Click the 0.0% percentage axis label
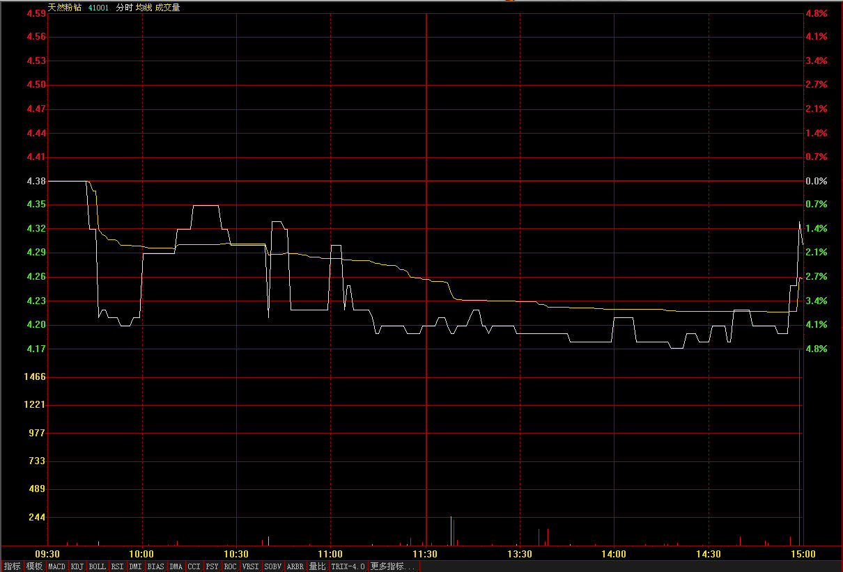 click(817, 181)
